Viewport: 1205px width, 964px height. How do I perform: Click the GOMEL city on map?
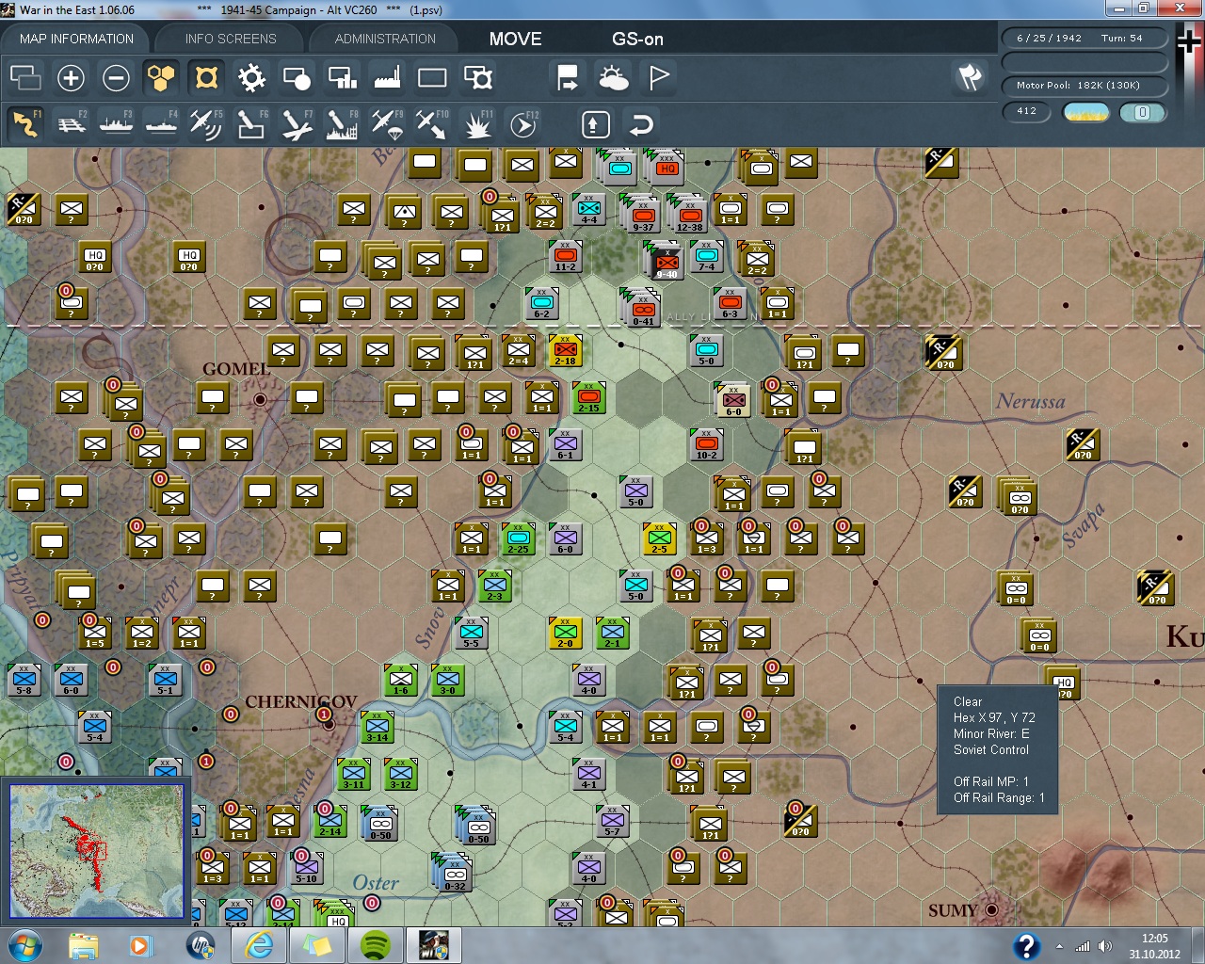pyautogui.click(x=260, y=400)
